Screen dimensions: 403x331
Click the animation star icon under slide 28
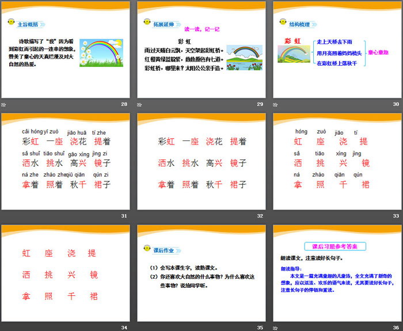tap(3, 105)
